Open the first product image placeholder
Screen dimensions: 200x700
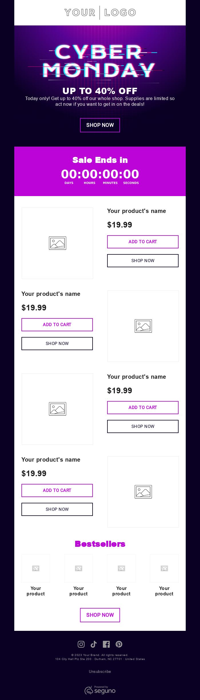(x=57, y=243)
